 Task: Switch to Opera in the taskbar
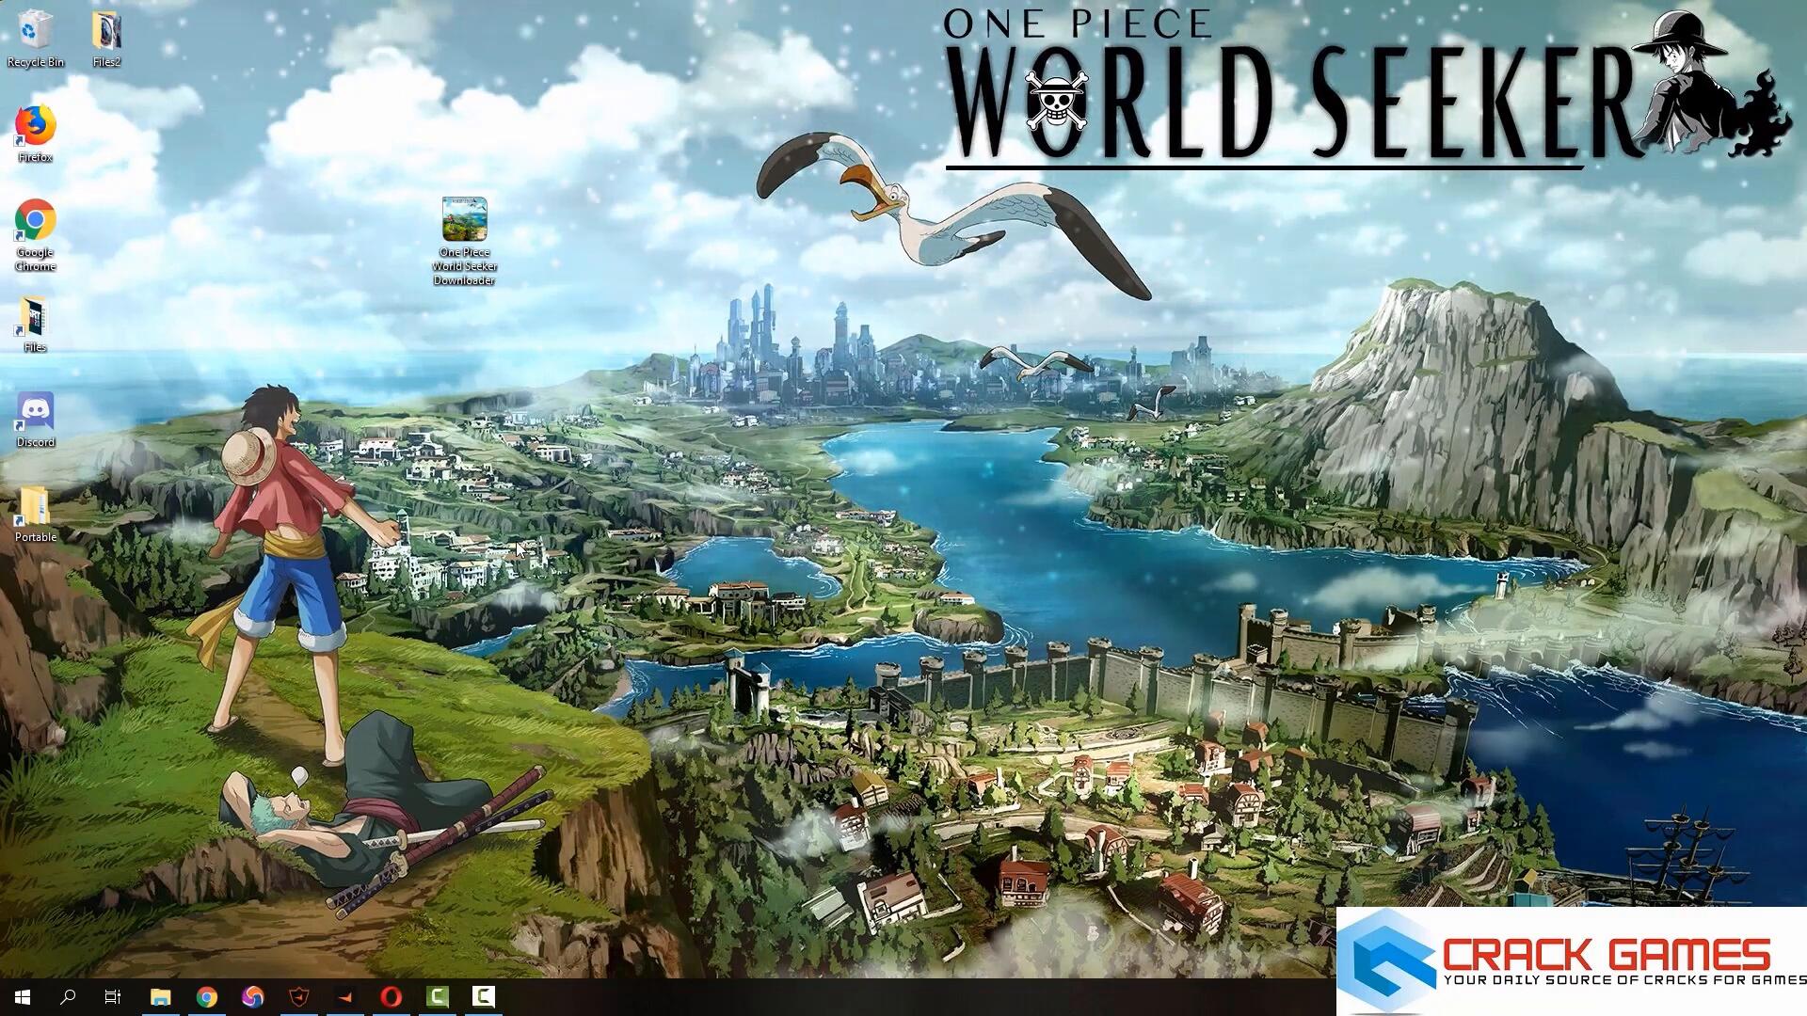point(392,996)
